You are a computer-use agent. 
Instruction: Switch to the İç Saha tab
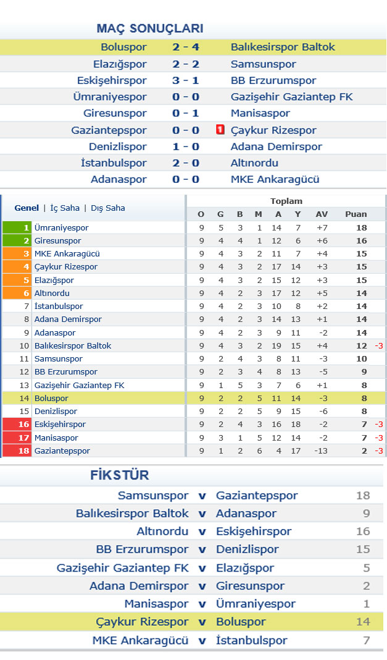point(65,208)
